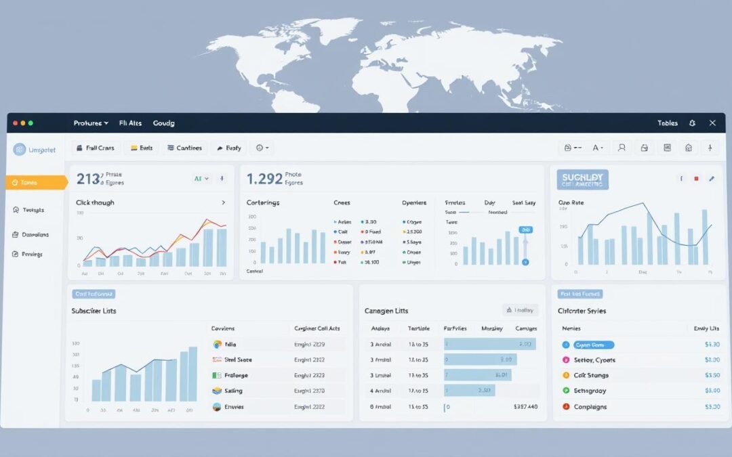Expand the chevron beside Click though
This screenshot has height=457, width=732.
[224, 202]
